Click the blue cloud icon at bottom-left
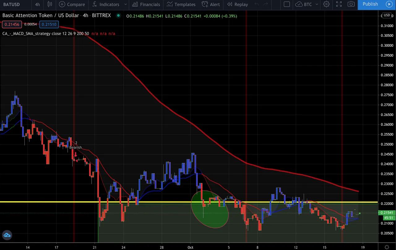This screenshot has height=250, width=396. (x=7, y=235)
